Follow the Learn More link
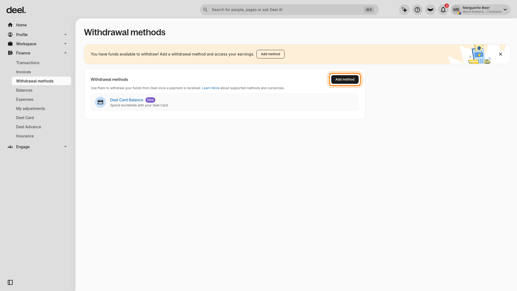 point(211,88)
